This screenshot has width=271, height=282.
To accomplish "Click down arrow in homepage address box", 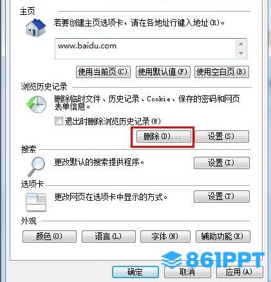I will 241,53.
